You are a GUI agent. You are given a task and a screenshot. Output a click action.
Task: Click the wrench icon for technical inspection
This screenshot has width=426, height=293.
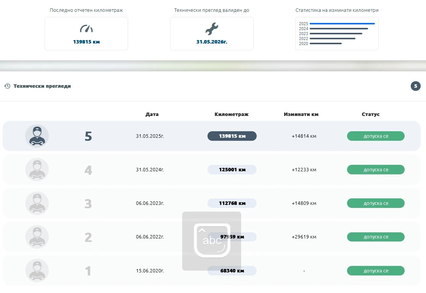tap(212, 29)
